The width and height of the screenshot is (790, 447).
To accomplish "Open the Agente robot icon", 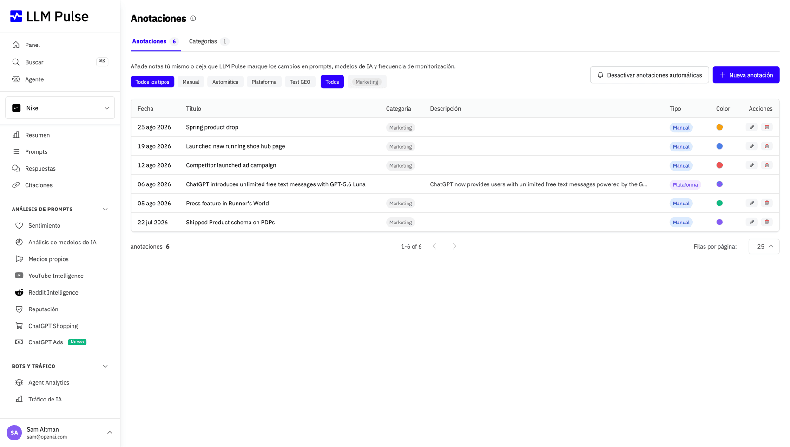I will point(16,79).
